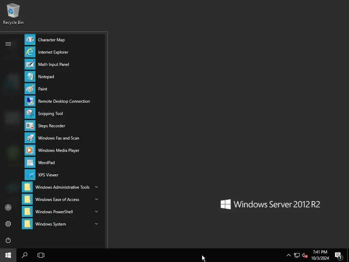Screen dimensions: 349x262
Task: Expand Windows PowerShell chevron
Action: tap(96, 212)
